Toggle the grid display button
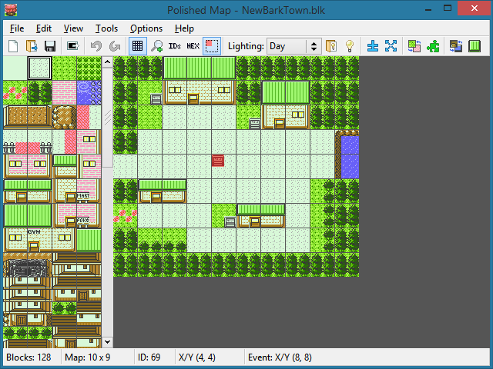The width and height of the screenshot is (493, 369). coord(137,46)
